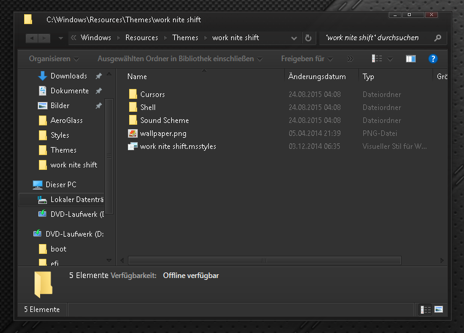
Task: Open the Organisieren dropdown menu
Action: (54, 59)
